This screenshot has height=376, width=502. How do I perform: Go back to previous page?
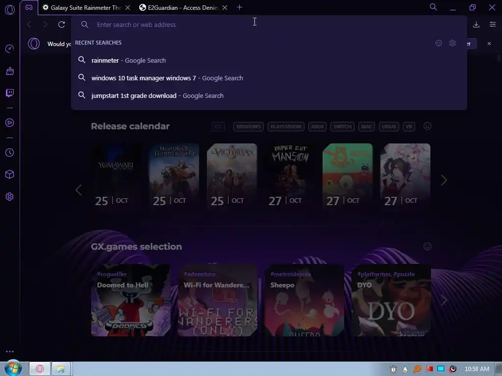(29, 24)
